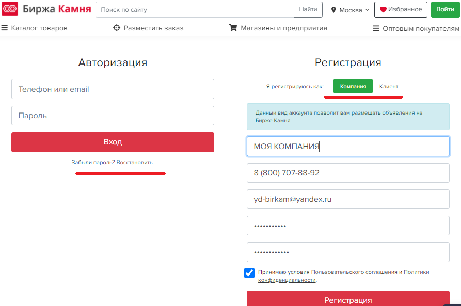This screenshot has width=461, height=306.
Task: Click the red Вход button
Action: pyautogui.click(x=113, y=142)
